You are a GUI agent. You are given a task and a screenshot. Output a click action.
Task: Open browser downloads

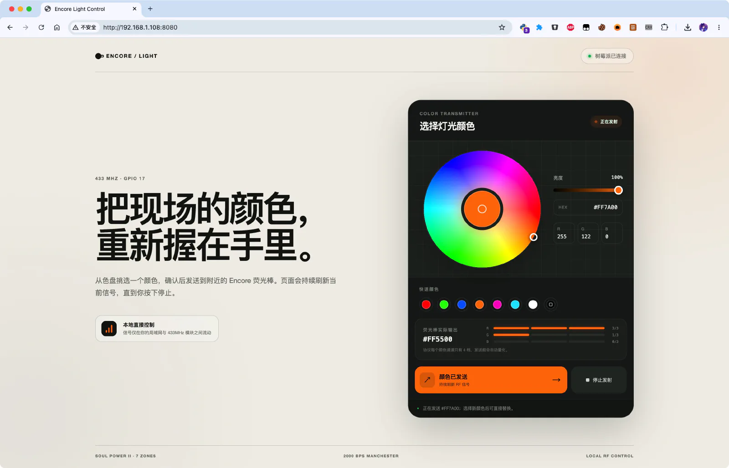coord(688,27)
